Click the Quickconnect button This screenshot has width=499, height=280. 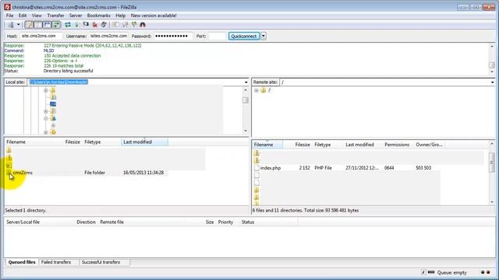(244, 36)
